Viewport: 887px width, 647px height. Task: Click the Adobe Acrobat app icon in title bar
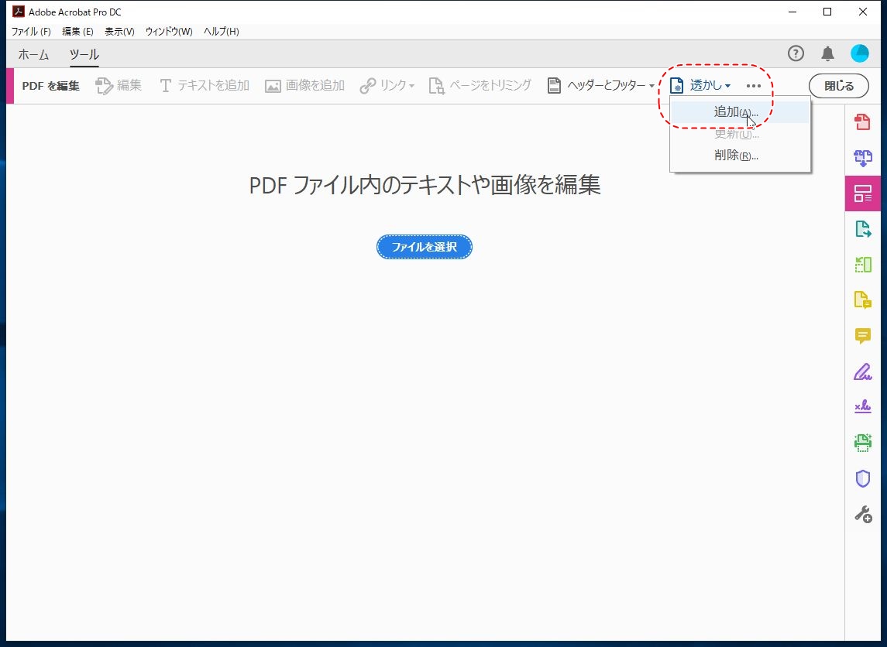pyautogui.click(x=18, y=12)
